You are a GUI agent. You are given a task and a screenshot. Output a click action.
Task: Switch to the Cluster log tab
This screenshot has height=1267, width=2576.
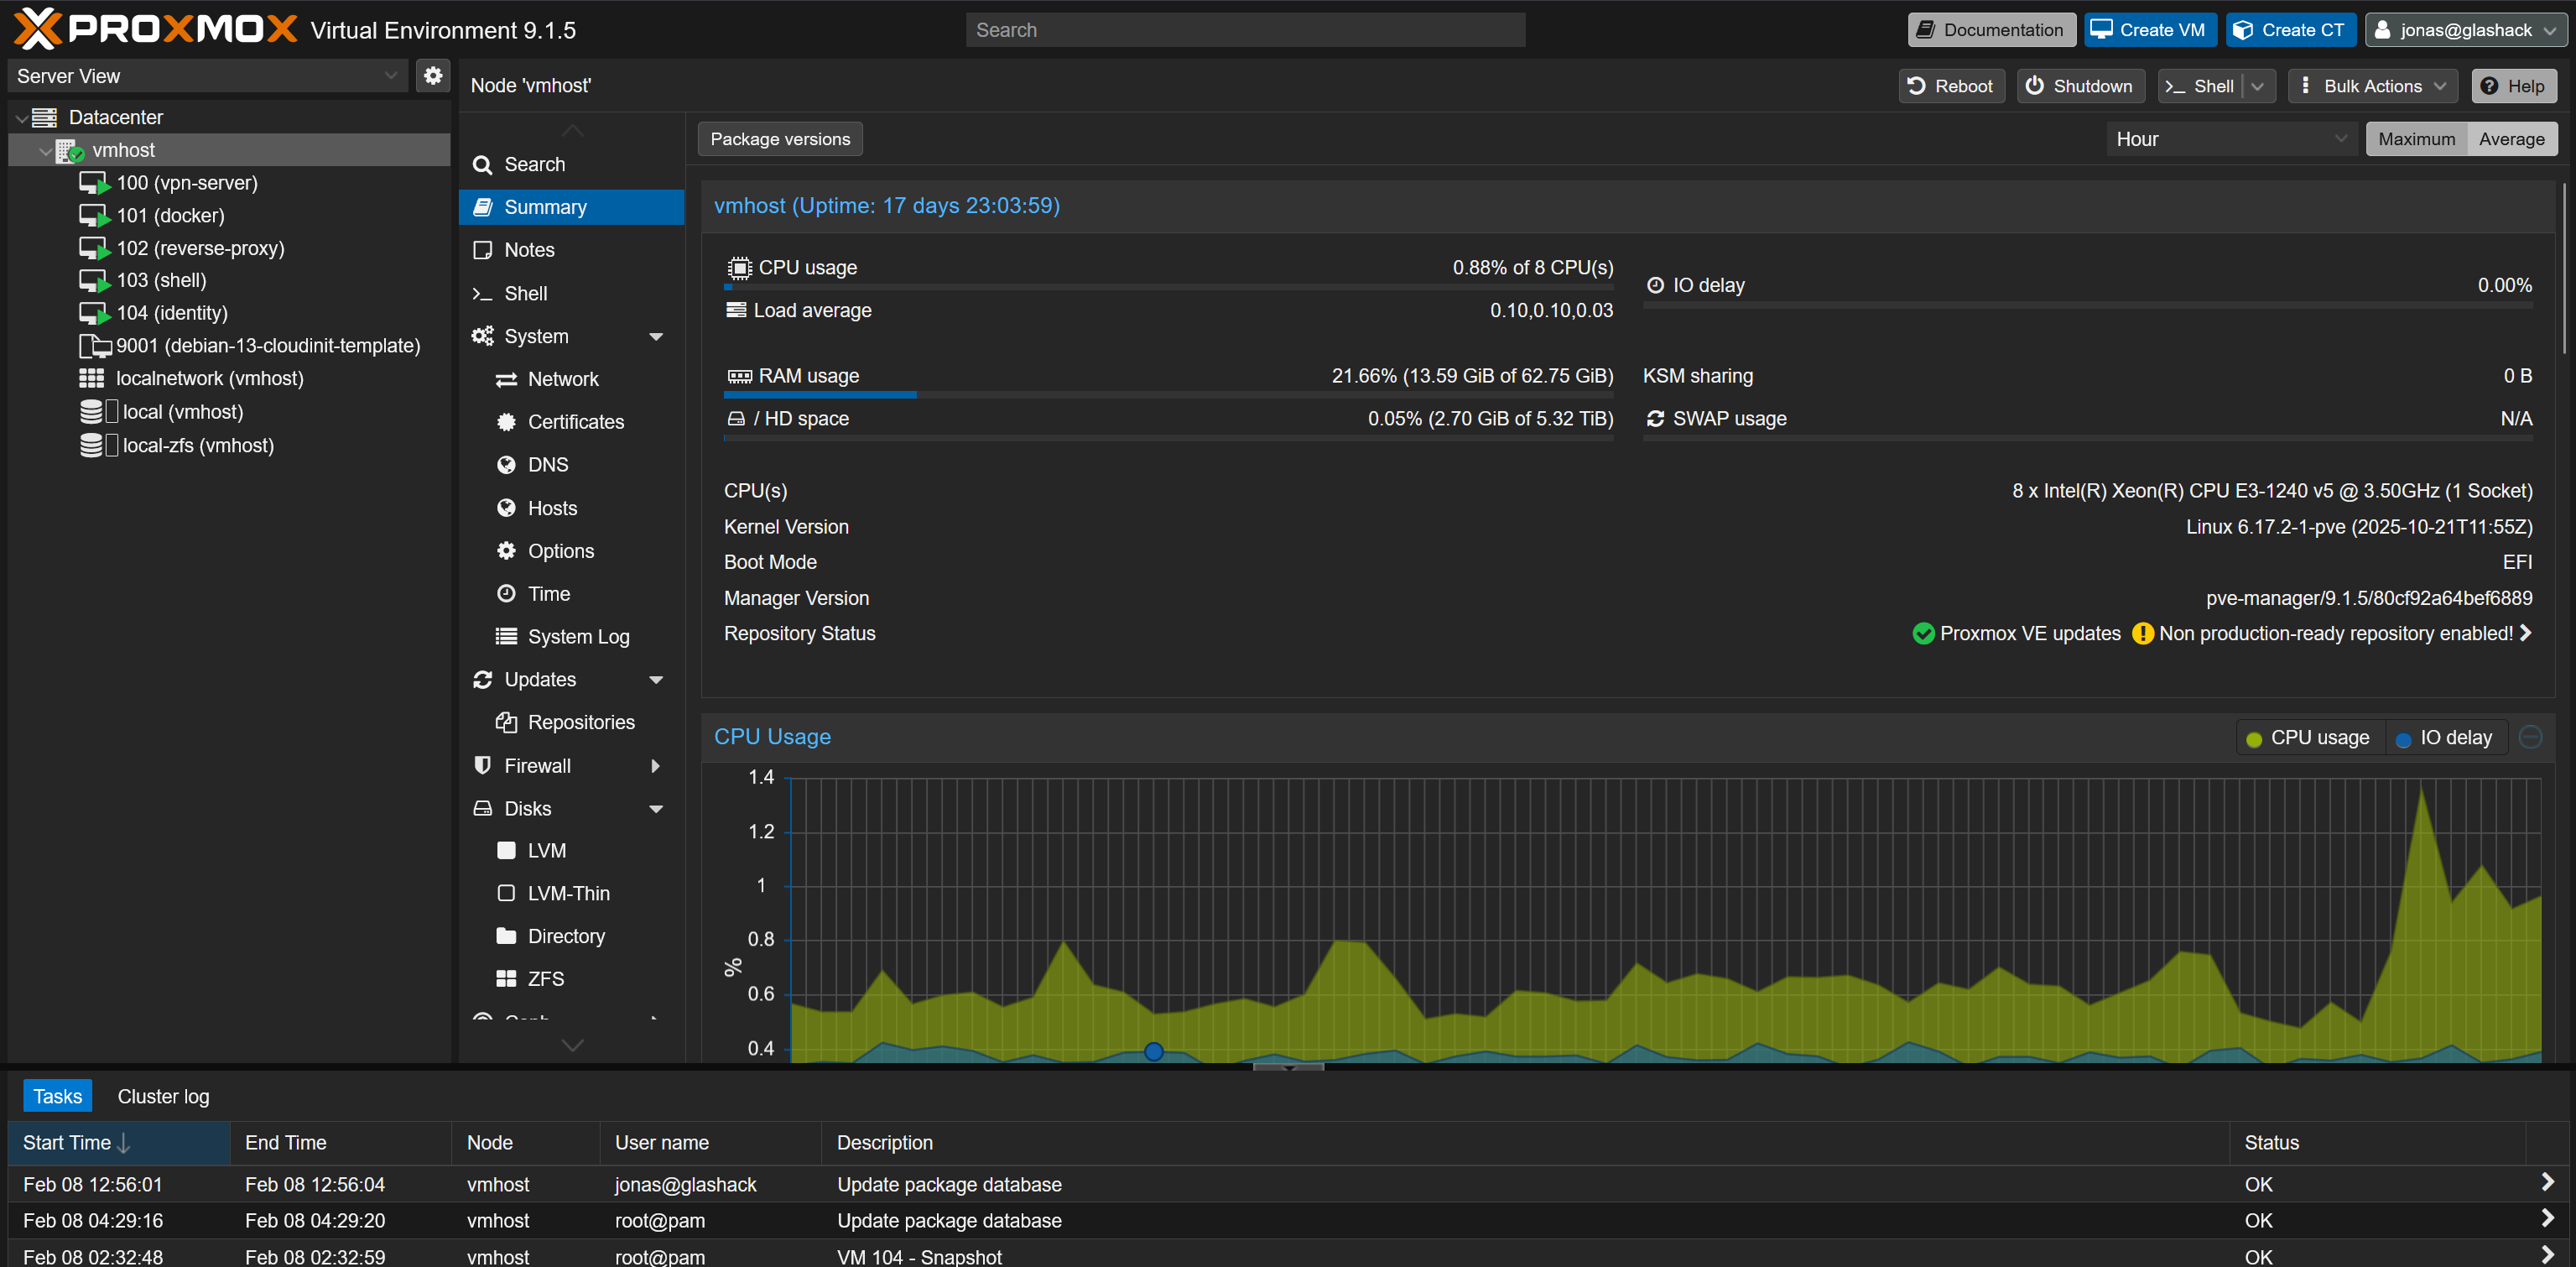163,1096
